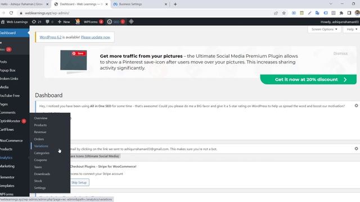
Task: Switch to the Hello - Ashiqur Rahaman tab
Action: pos(24,4)
